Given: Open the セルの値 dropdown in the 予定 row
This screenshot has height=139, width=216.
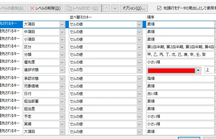Looking at the screenshot, I should tap(106, 117).
